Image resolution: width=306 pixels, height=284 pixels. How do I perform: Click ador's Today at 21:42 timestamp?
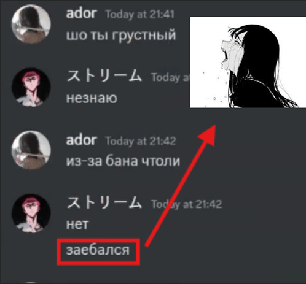[141, 141]
